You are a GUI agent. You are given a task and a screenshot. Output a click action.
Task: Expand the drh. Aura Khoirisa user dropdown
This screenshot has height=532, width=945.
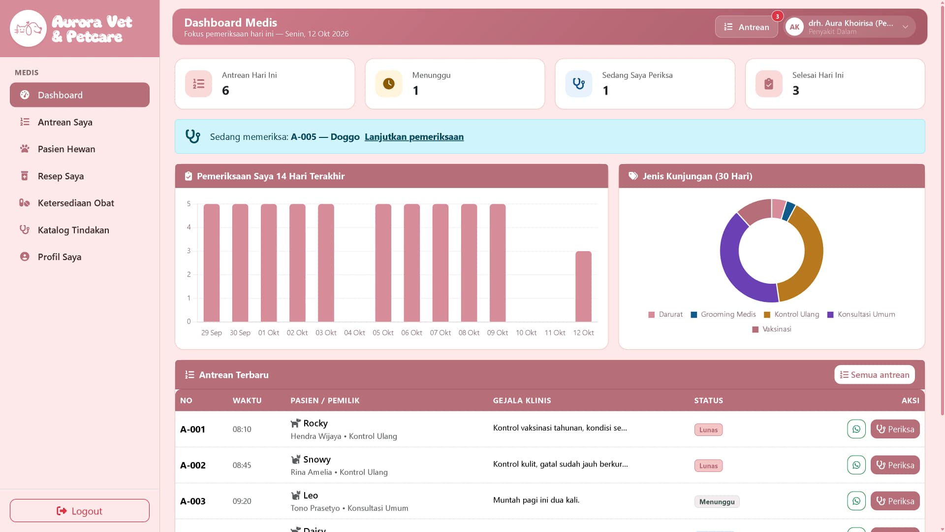(850, 27)
